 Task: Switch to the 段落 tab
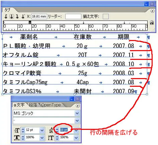[x=33, y=105]
